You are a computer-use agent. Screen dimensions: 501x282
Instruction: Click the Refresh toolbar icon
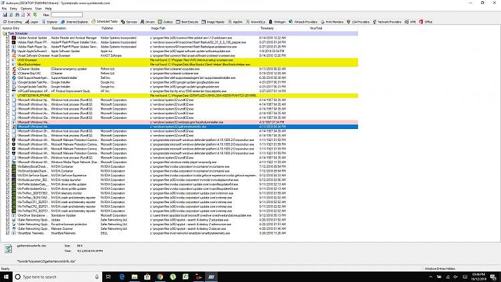point(11,15)
